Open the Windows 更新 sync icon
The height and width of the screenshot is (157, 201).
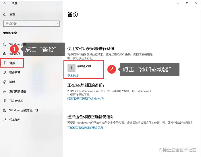pos(5,44)
